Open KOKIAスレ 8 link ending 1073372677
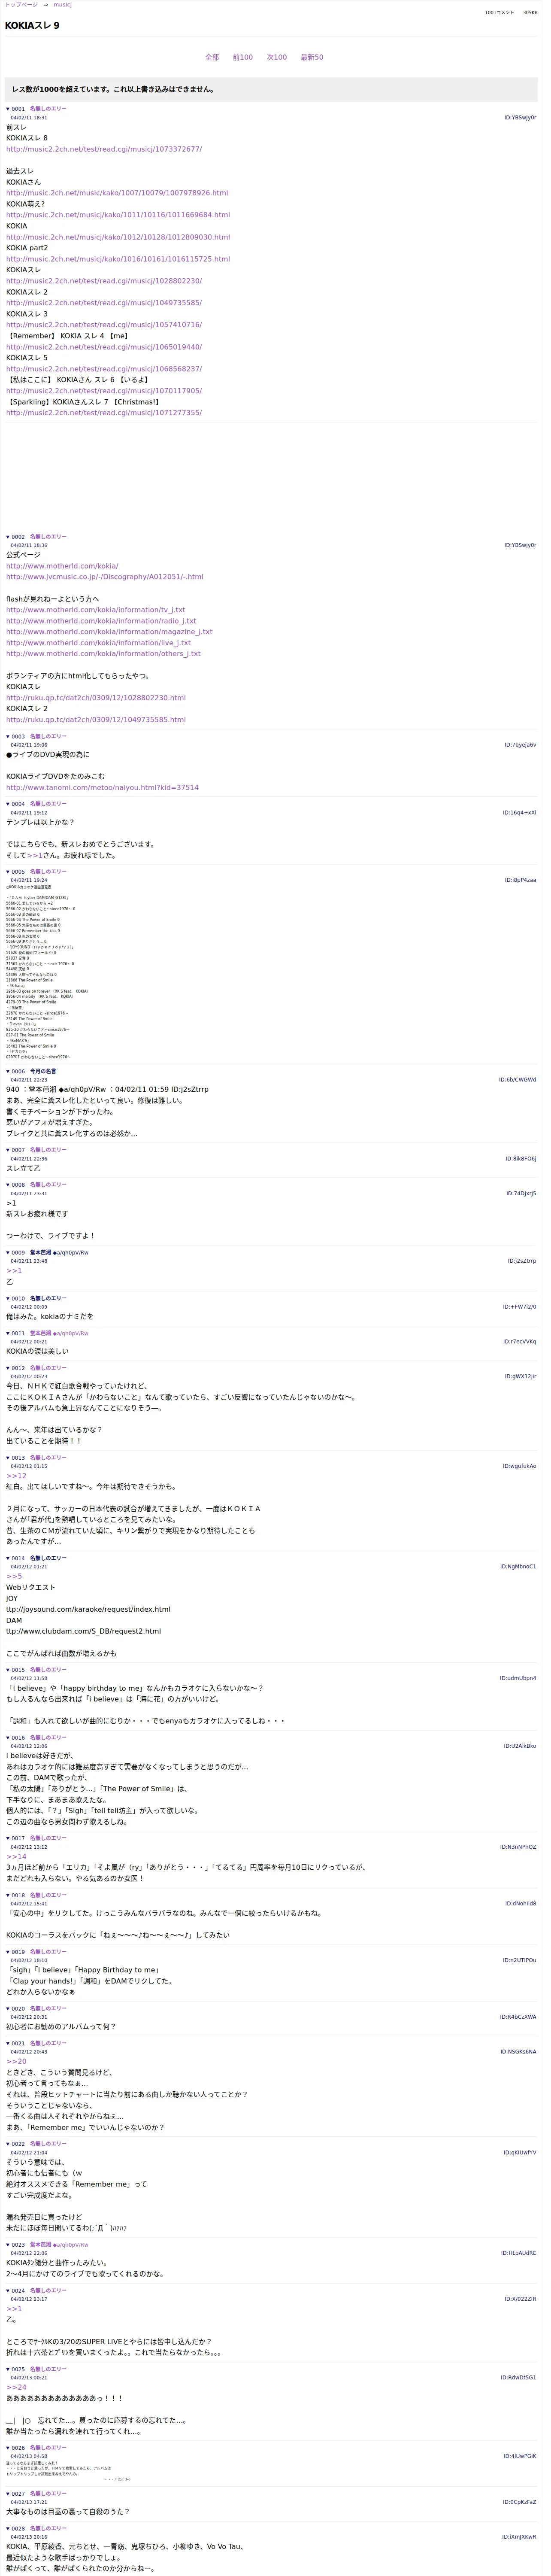 tap(104, 149)
